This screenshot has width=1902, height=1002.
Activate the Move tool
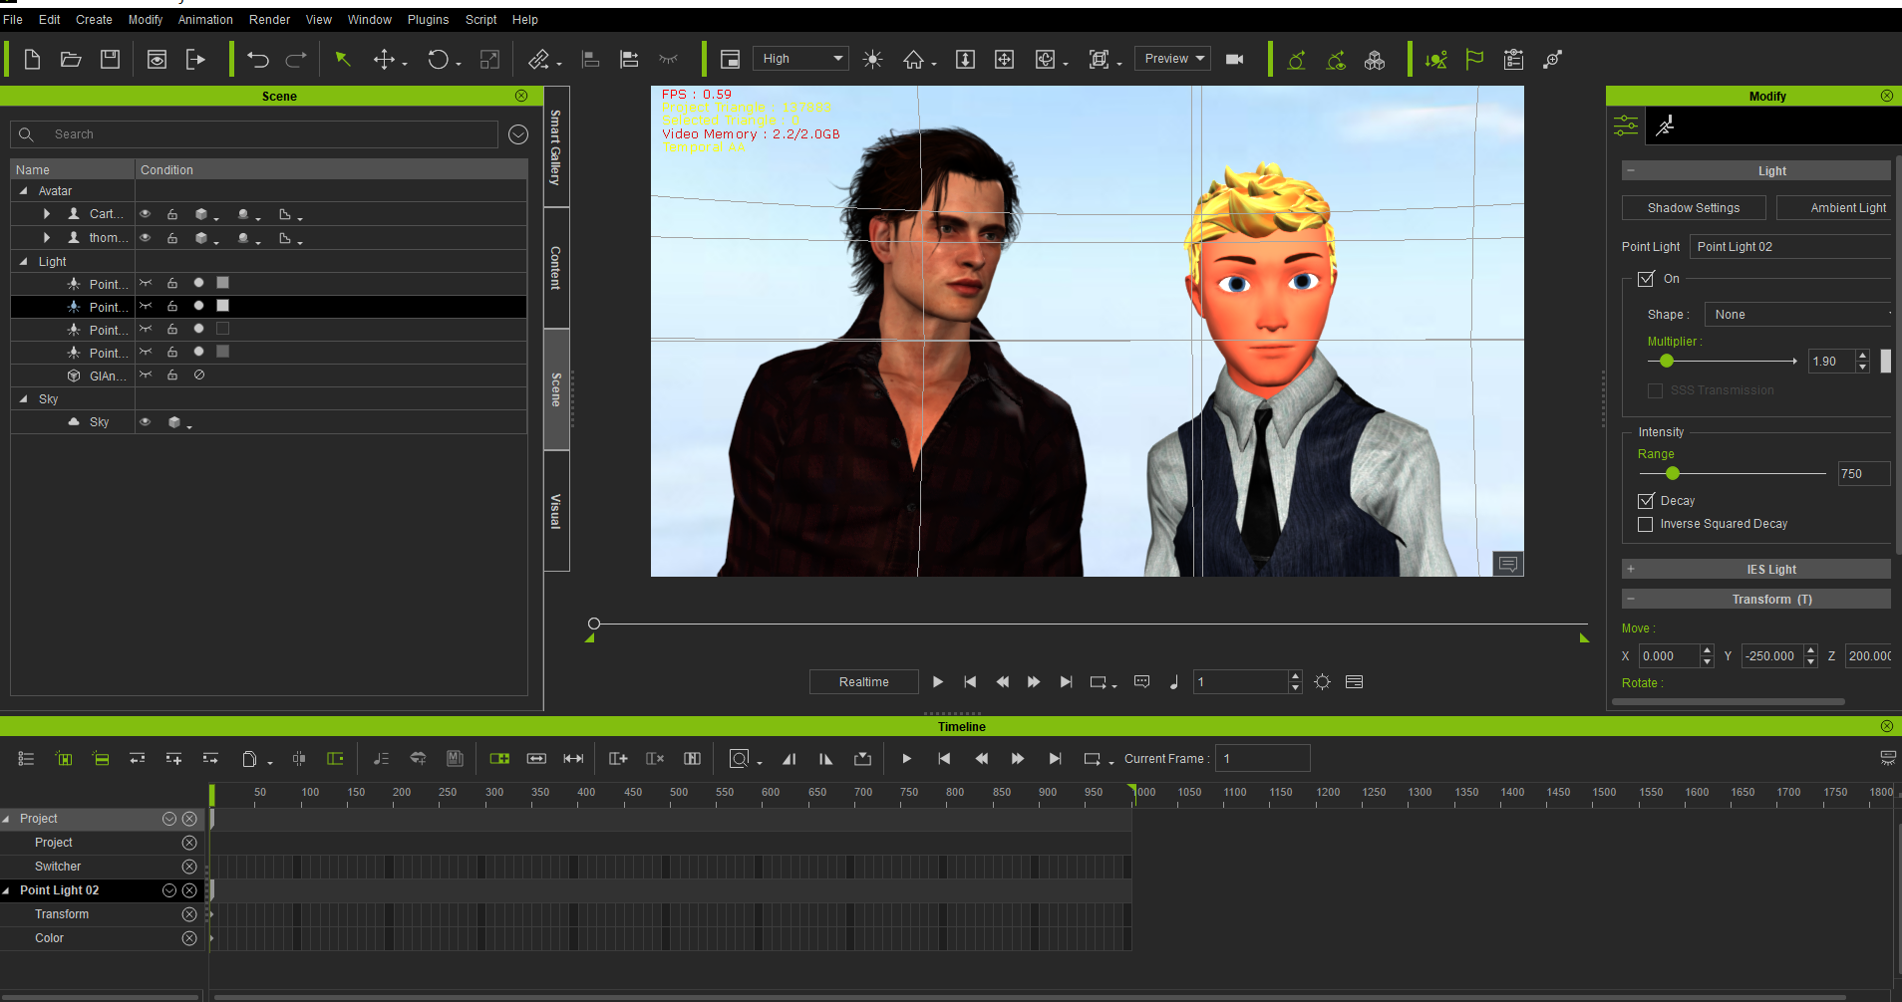coord(384,60)
